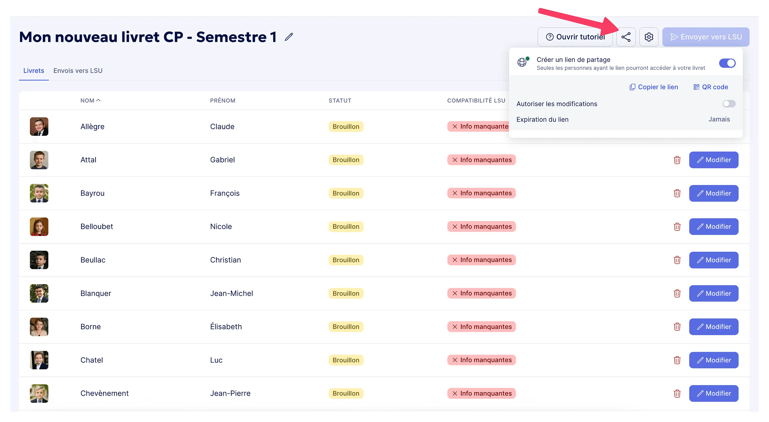Click 'Envoyer vers LSU' button
Screen dimensions: 769x422
(706, 37)
